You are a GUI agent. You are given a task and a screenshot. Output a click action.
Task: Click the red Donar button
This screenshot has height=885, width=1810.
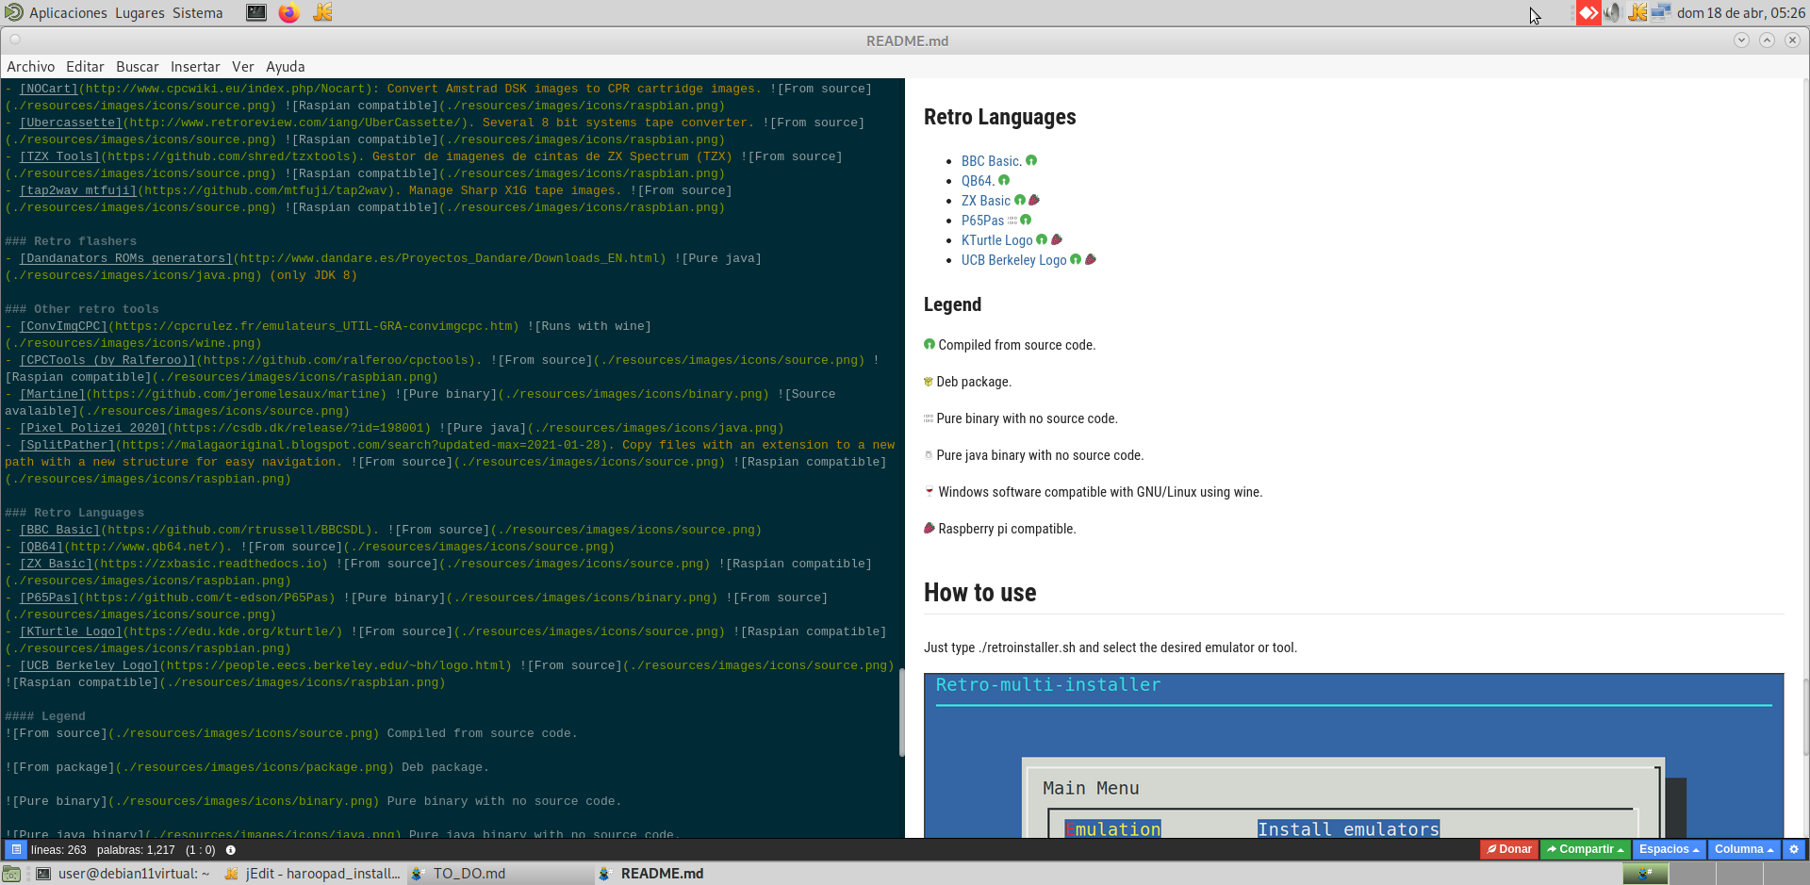pos(1509,849)
